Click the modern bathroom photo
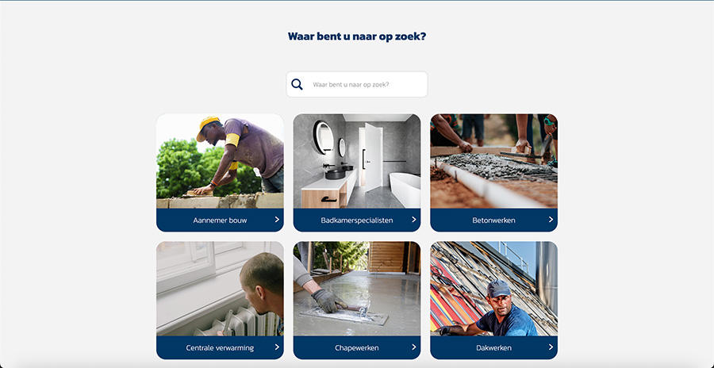Image resolution: width=714 pixels, height=368 pixels. [x=357, y=161]
